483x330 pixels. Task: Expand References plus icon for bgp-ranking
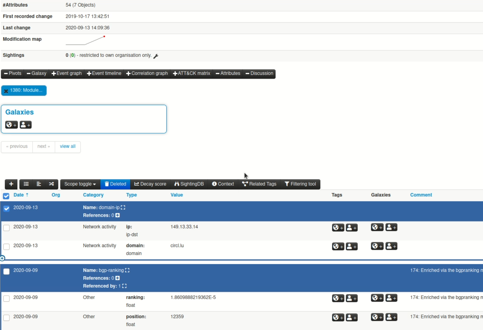[x=118, y=278]
